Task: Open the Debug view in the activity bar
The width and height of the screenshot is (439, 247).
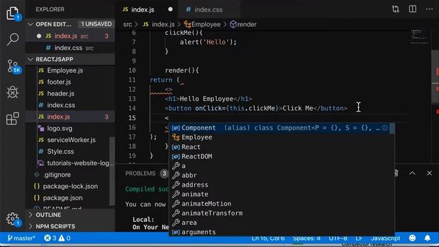Action: (x=12, y=92)
